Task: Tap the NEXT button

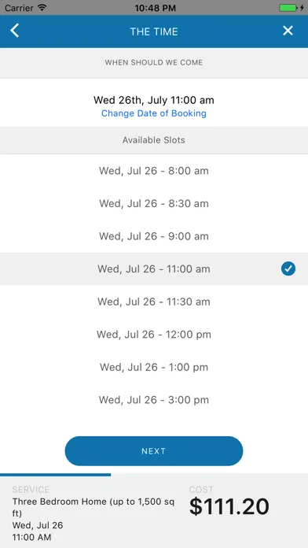Action: pyautogui.click(x=154, y=451)
